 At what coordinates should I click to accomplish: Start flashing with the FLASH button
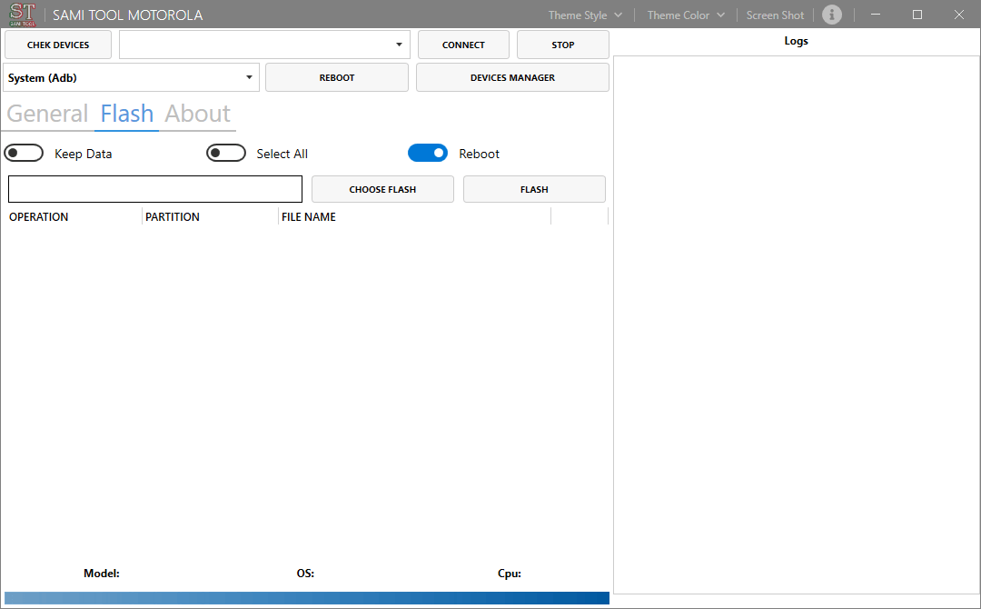pos(534,188)
